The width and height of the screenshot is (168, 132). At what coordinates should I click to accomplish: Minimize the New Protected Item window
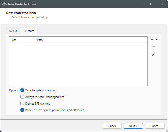click(x=137, y=4)
